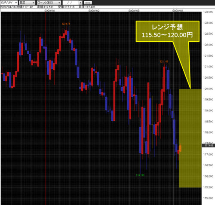Screen dimensions: 215x205
Task: Open the 日足 timeframe dropdown
Action: [27, 3]
